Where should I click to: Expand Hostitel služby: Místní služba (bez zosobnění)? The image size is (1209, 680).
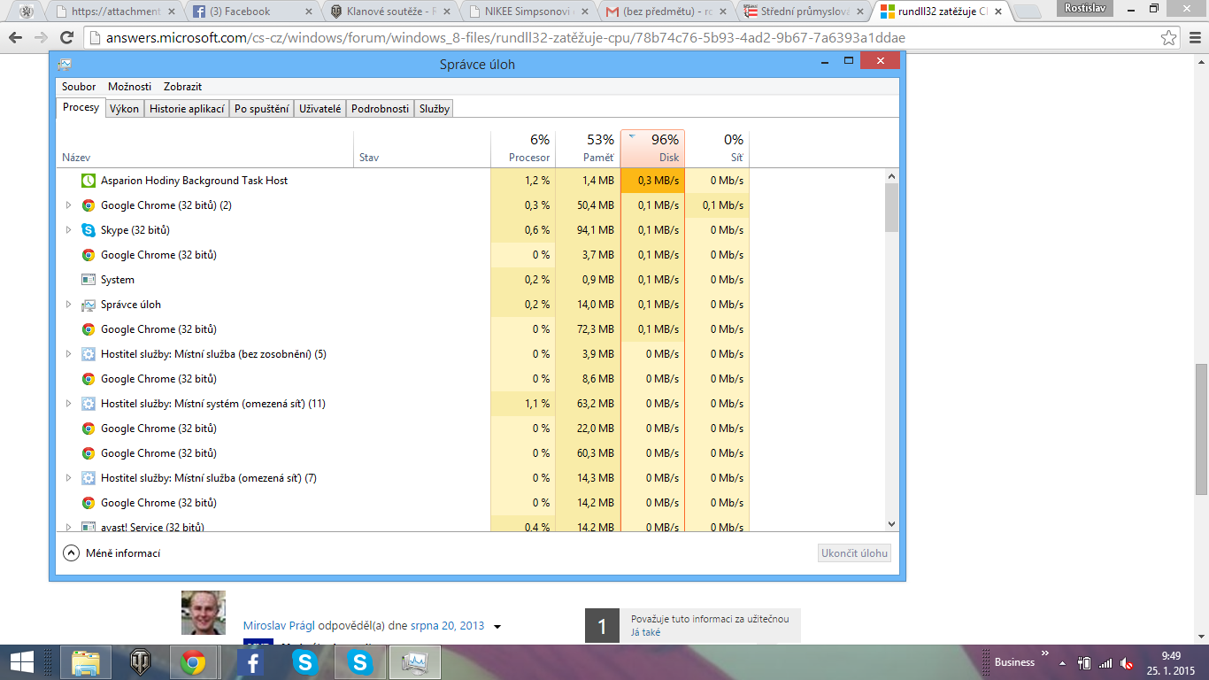[69, 354]
